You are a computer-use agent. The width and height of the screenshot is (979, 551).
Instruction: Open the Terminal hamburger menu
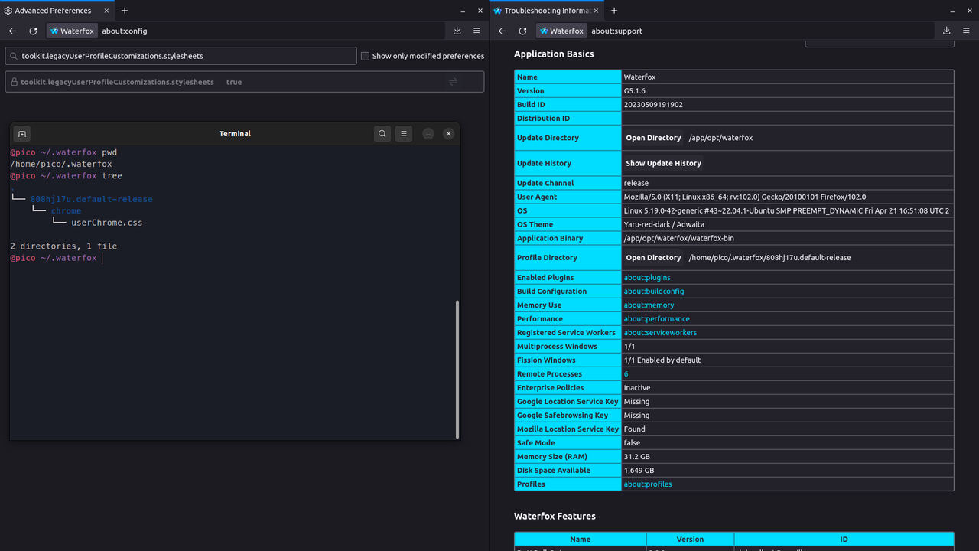(x=404, y=133)
